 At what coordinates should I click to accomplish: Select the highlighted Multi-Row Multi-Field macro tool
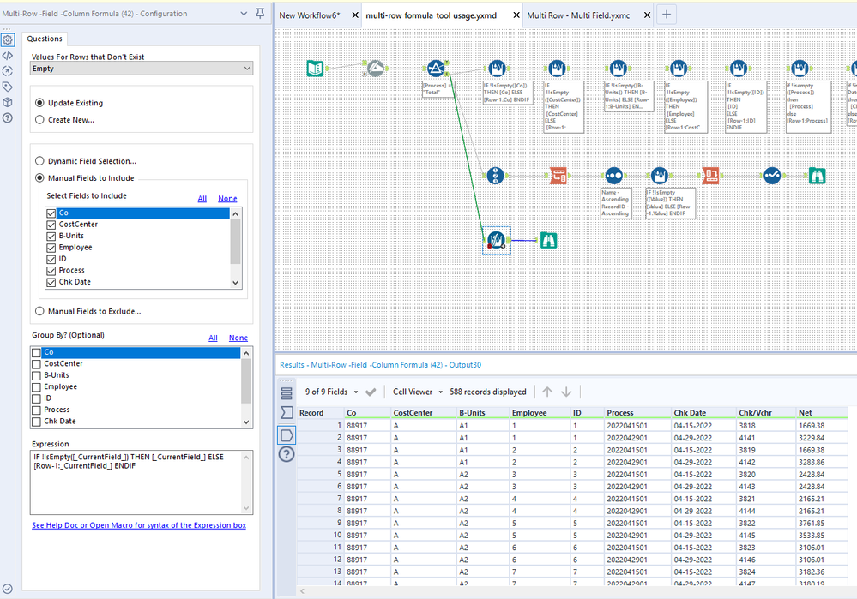497,240
